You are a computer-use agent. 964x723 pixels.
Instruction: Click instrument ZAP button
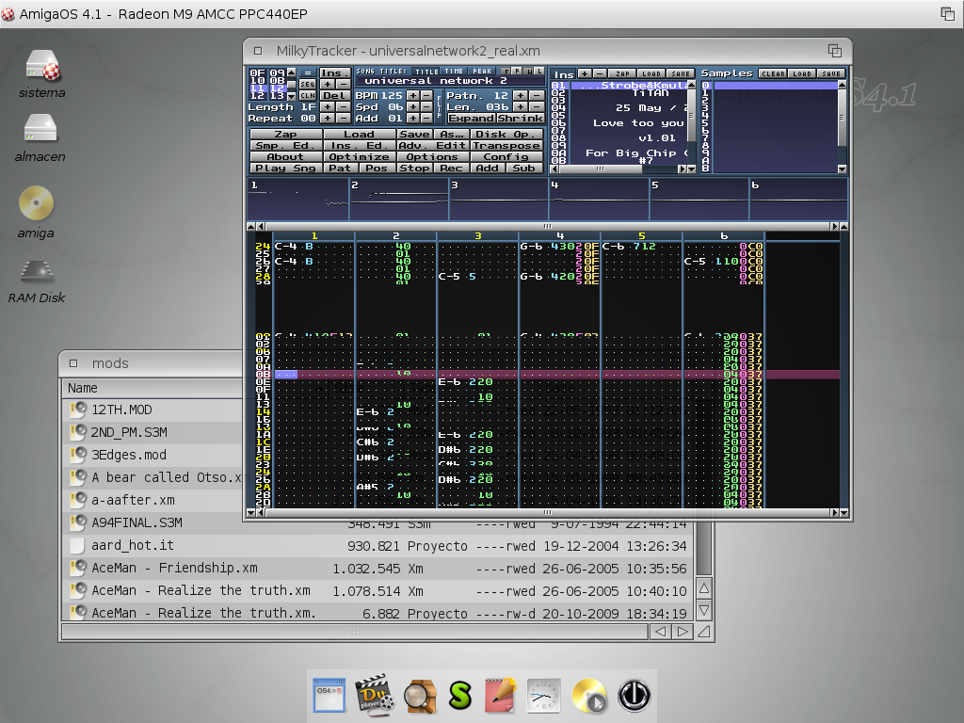[x=622, y=73]
